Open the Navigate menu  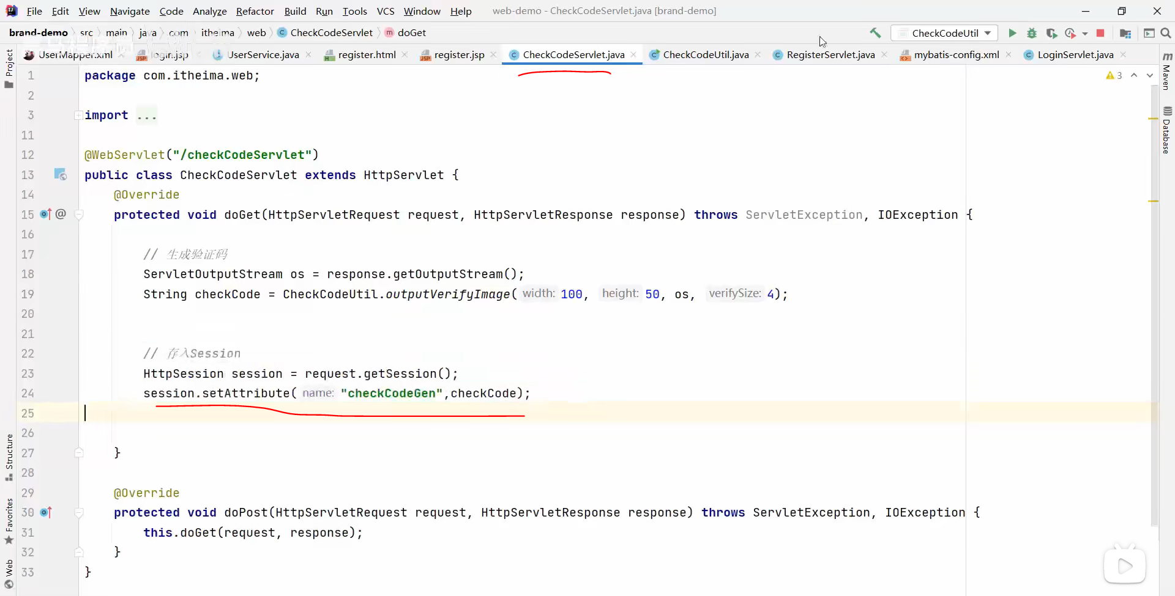(x=130, y=11)
